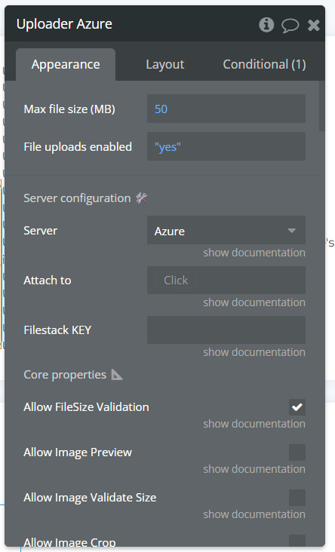The image size is (335, 552).
Task: Show documentation for the Server field
Action: 254,253
